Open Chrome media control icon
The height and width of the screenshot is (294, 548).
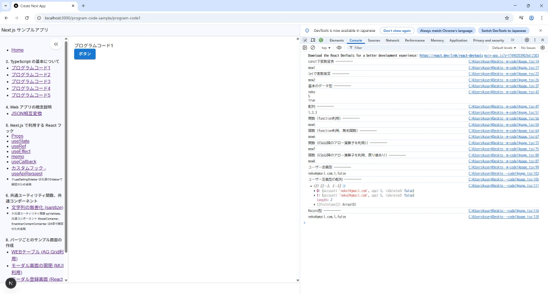click(521, 18)
